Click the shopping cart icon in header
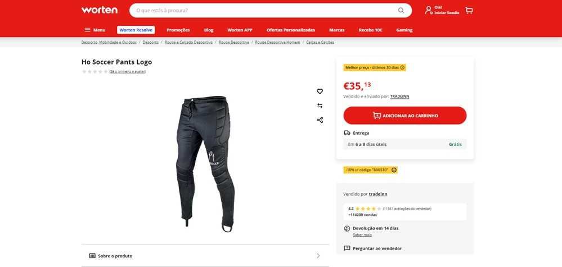Image resolution: width=562 pixels, height=267 pixels. (x=469, y=10)
